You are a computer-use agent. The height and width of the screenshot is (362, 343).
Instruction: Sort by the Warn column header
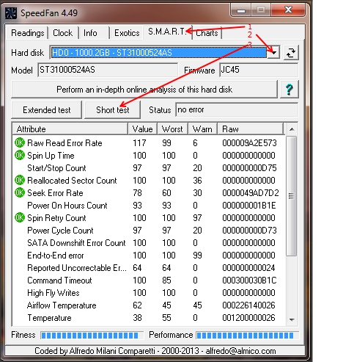click(202, 129)
